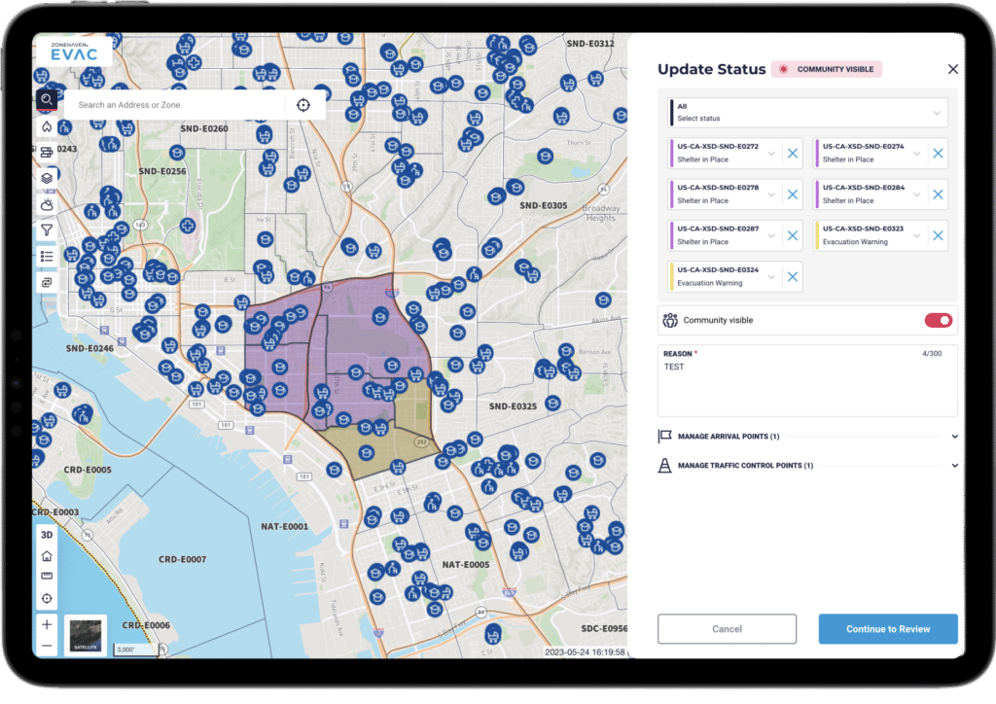This screenshot has height=704, width=996.
Task: Switch to the Satellite basemap thumbnail
Action: 86,634
